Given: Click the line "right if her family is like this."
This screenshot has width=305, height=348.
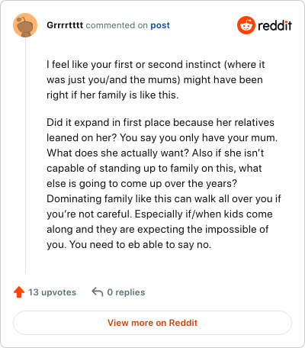Looking at the screenshot, I should tap(113, 95).
